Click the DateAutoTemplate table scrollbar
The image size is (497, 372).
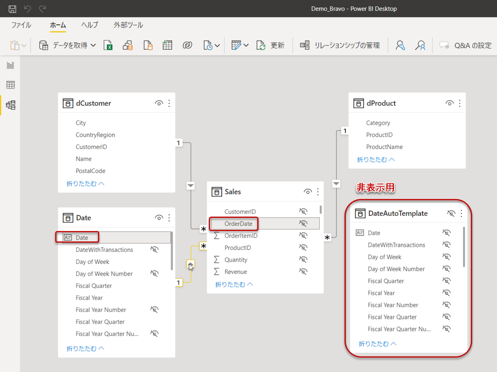tap(464, 246)
